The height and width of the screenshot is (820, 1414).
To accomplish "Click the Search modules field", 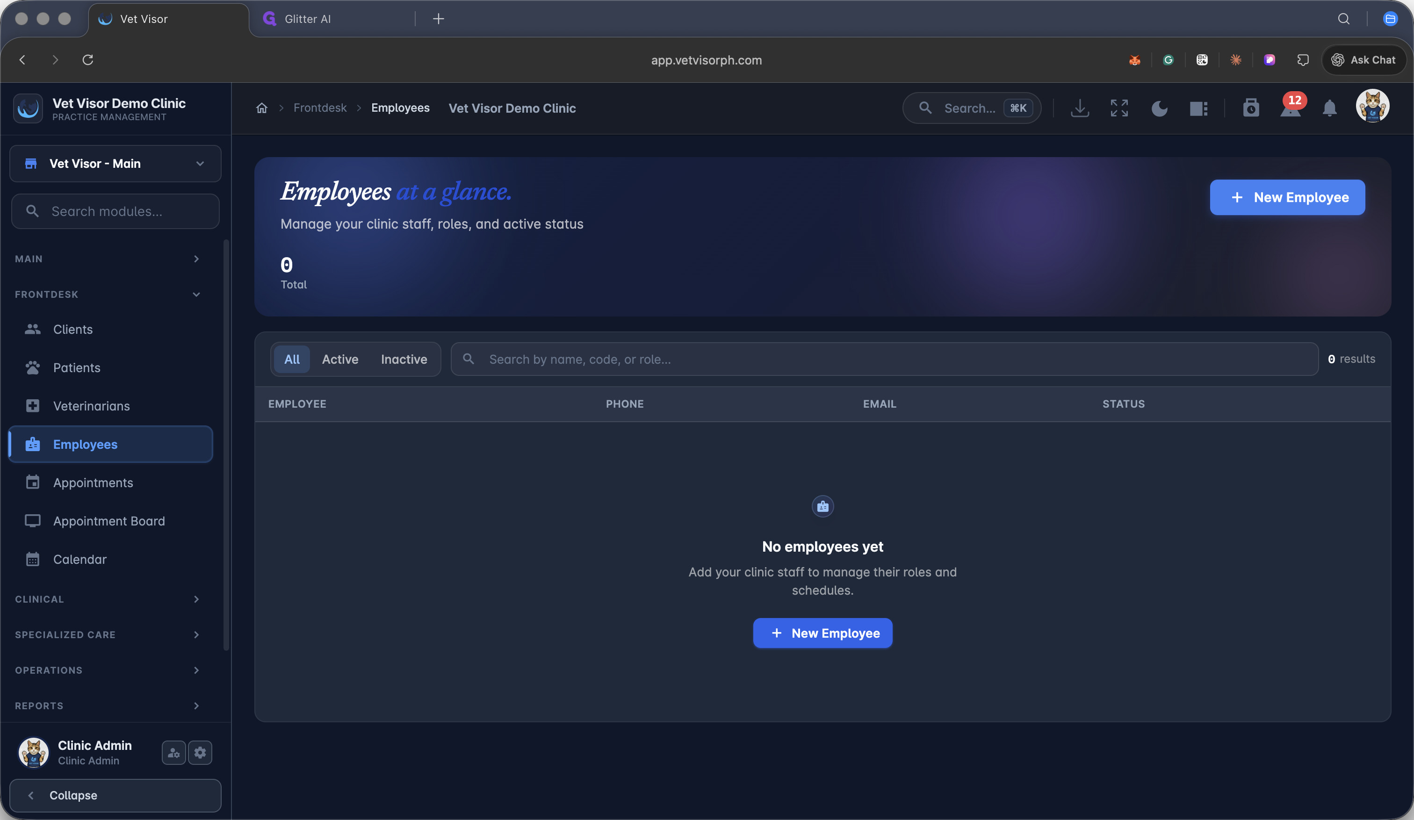I will click(115, 211).
